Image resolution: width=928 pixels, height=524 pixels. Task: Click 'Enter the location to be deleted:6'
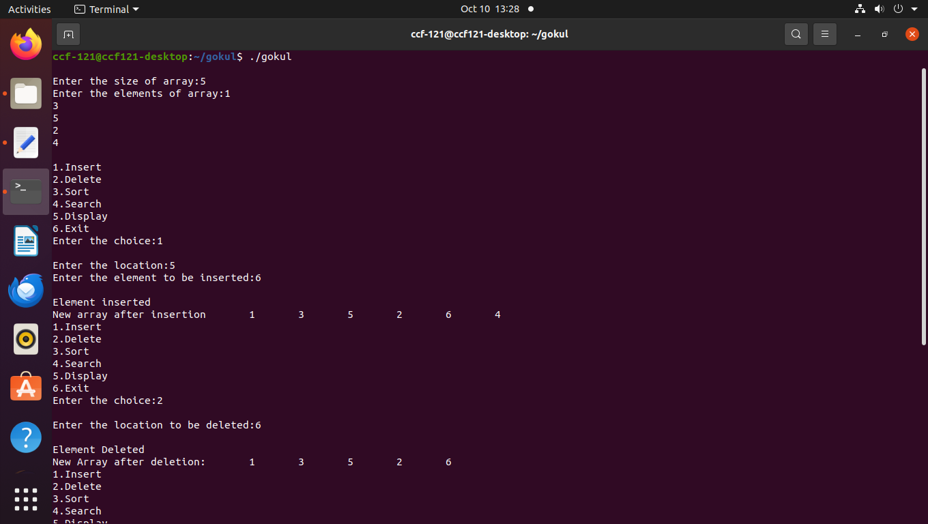pos(157,425)
